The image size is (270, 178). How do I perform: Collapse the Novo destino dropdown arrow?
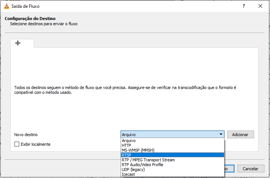pos(221,134)
